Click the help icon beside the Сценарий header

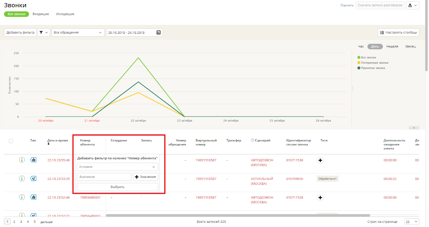click(252, 140)
